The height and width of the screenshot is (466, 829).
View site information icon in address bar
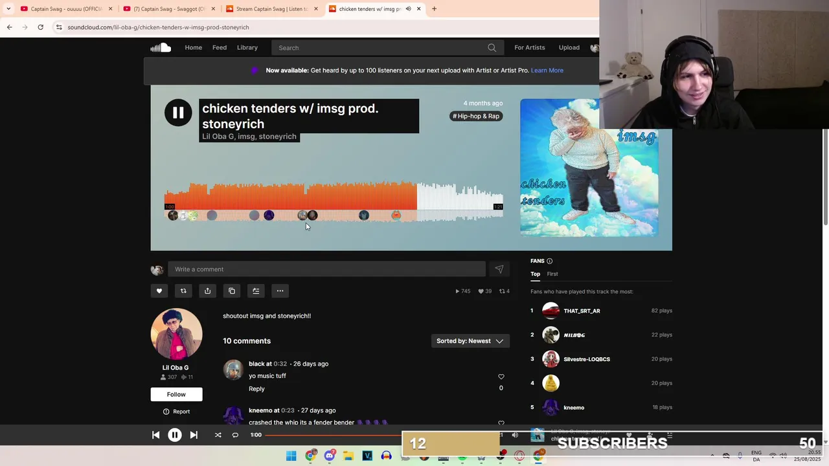58,27
